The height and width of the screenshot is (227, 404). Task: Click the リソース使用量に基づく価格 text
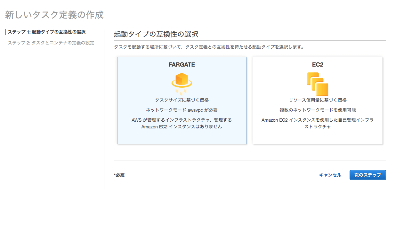click(x=318, y=100)
